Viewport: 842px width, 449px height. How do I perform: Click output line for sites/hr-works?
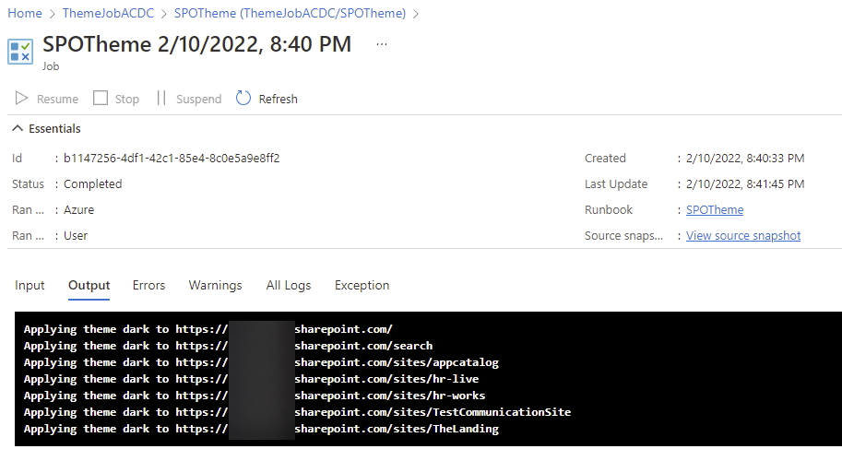[x=255, y=396]
